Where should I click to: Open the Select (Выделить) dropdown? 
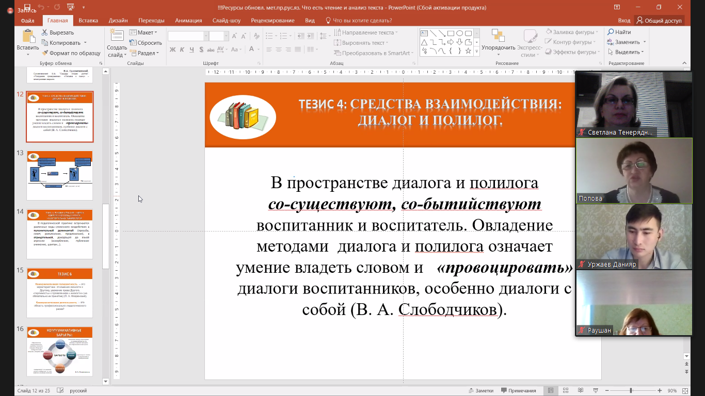coord(626,52)
